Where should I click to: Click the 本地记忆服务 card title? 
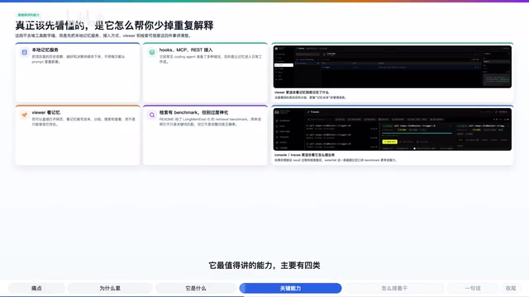45,49
